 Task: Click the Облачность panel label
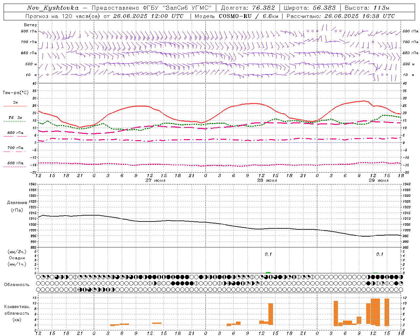pyautogui.click(x=17, y=285)
